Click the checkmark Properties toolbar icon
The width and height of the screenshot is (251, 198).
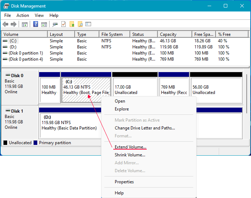tap(63, 24)
